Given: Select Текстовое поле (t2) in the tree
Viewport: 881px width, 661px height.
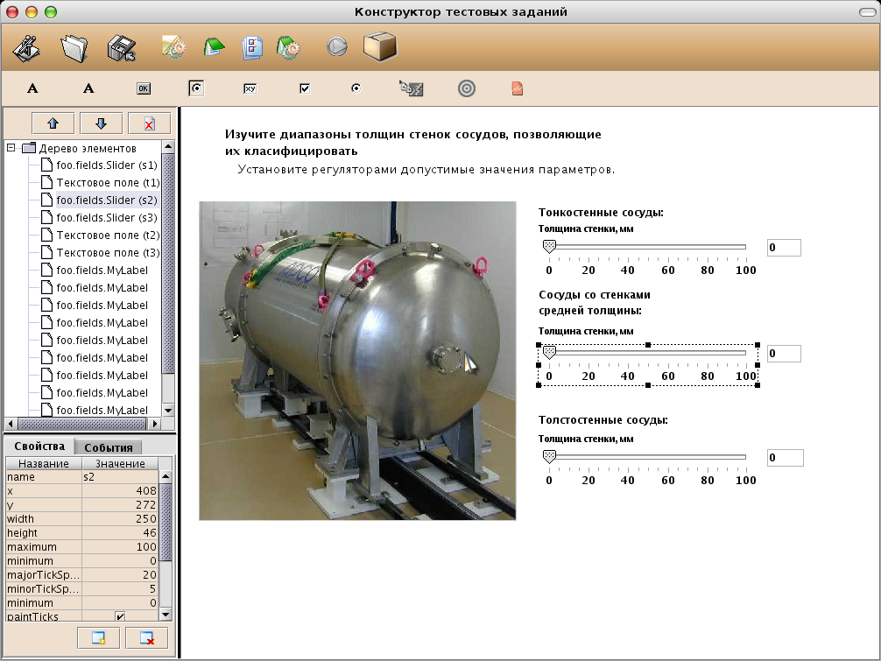Looking at the screenshot, I should point(108,235).
